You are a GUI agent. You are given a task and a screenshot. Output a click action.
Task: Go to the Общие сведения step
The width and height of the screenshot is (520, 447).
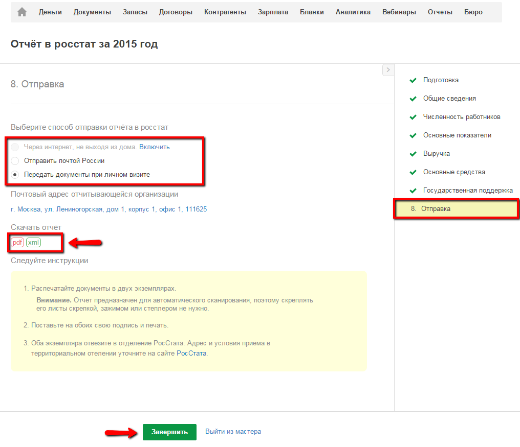[449, 99]
